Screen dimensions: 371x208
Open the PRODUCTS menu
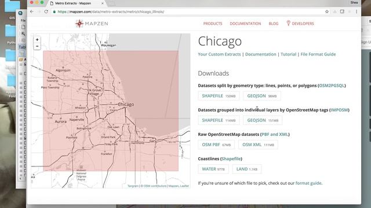click(213, 24)
